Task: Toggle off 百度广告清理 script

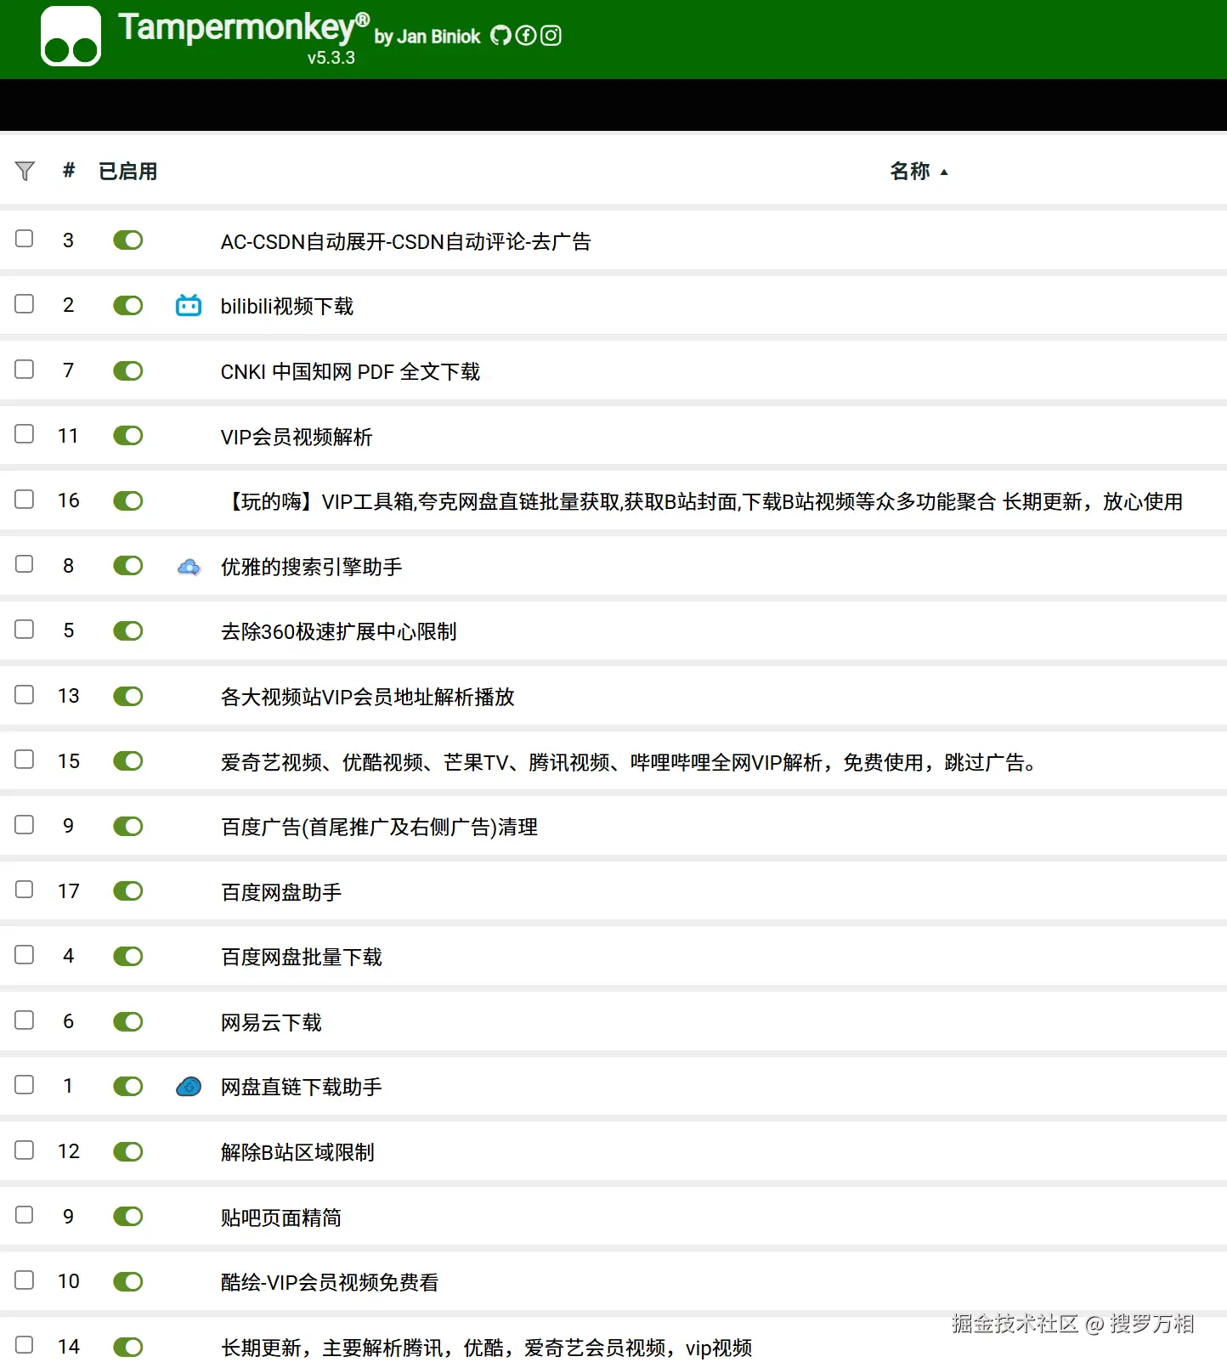Action: point(128,826)
